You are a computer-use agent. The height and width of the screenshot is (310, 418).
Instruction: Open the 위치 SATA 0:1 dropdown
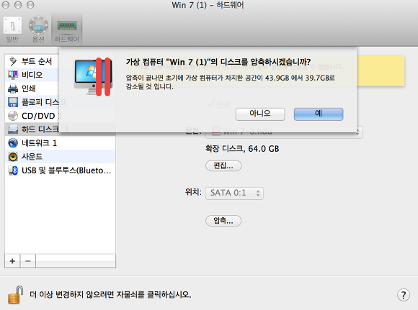click(234, 193)
